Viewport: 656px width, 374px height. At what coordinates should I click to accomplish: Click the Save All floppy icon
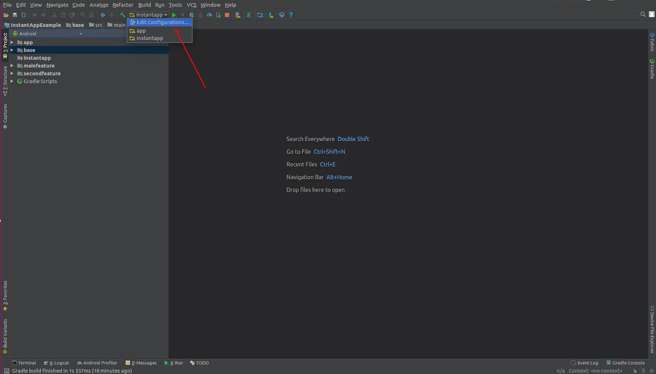click(15, 15)
